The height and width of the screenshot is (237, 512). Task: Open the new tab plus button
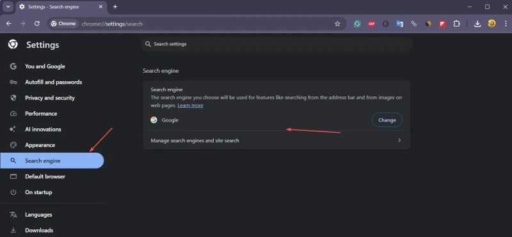pos(115,6)
